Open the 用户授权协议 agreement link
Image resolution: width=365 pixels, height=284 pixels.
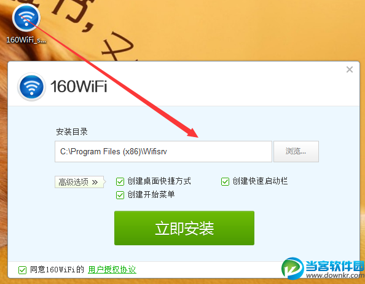112,270
